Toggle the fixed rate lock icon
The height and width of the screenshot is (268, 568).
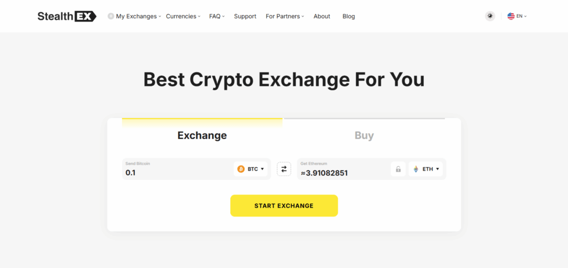point(398,169)
